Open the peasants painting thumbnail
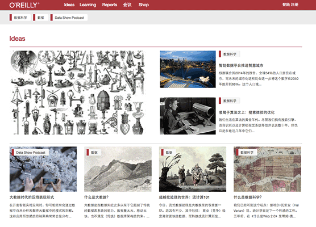Image resolution: width=316 pixels, height=227 pixels. pos(193,169)
